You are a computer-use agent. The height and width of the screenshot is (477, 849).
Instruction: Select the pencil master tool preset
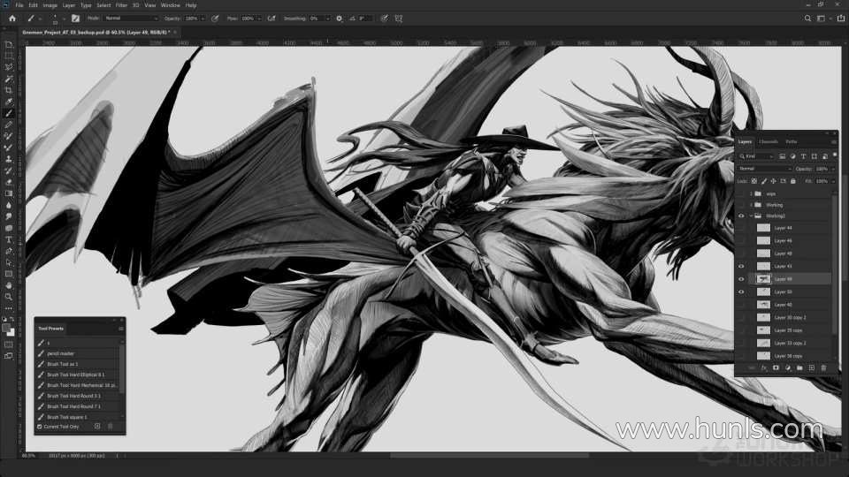click(62, 353)
